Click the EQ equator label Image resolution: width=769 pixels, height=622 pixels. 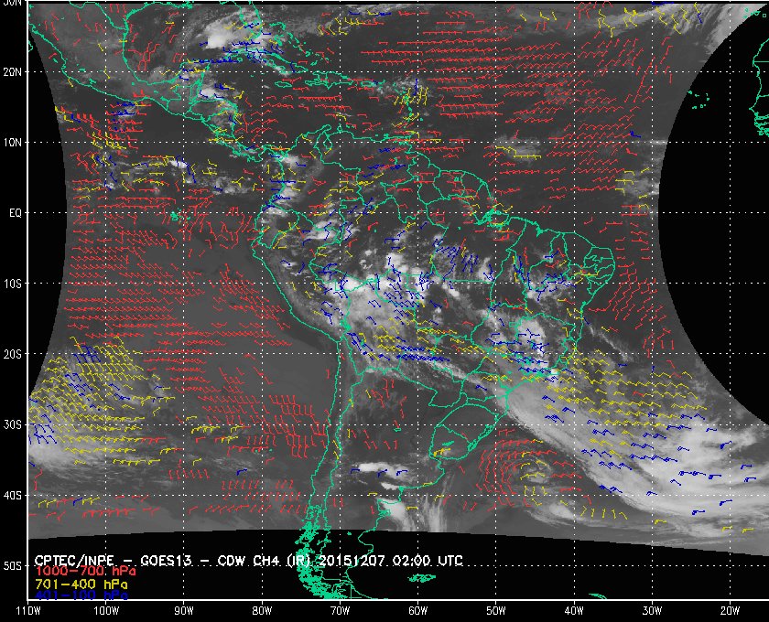coord(16,213)
